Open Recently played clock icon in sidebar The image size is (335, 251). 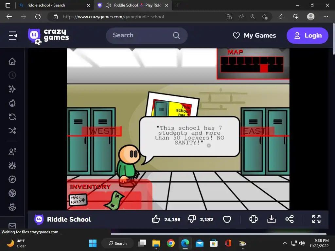[x=12, y=75]
